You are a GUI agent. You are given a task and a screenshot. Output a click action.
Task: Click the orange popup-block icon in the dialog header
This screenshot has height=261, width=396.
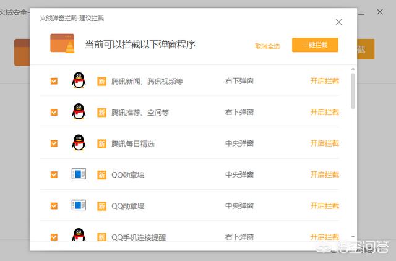pos(62,45)
